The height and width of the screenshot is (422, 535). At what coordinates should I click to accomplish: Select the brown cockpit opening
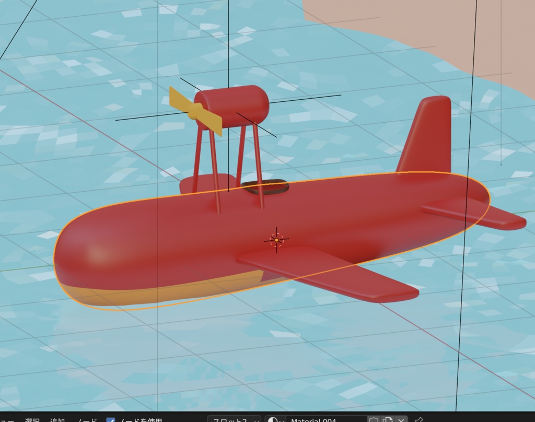(x=265, y=186)
